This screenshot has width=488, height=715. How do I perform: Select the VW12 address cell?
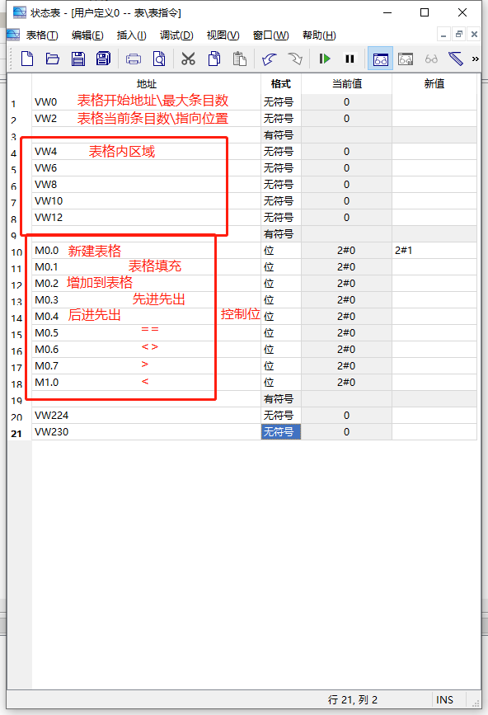pyautogui.click(x=146, y=218)
